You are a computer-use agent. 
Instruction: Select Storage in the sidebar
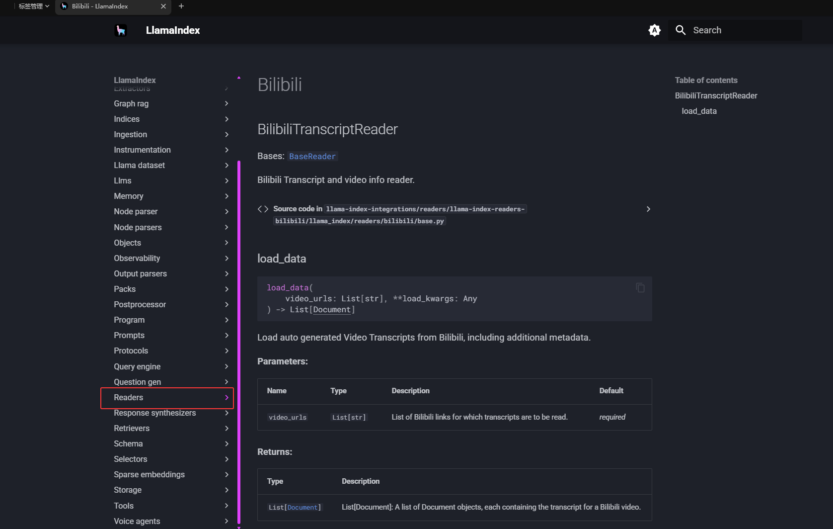coord(128,490)
